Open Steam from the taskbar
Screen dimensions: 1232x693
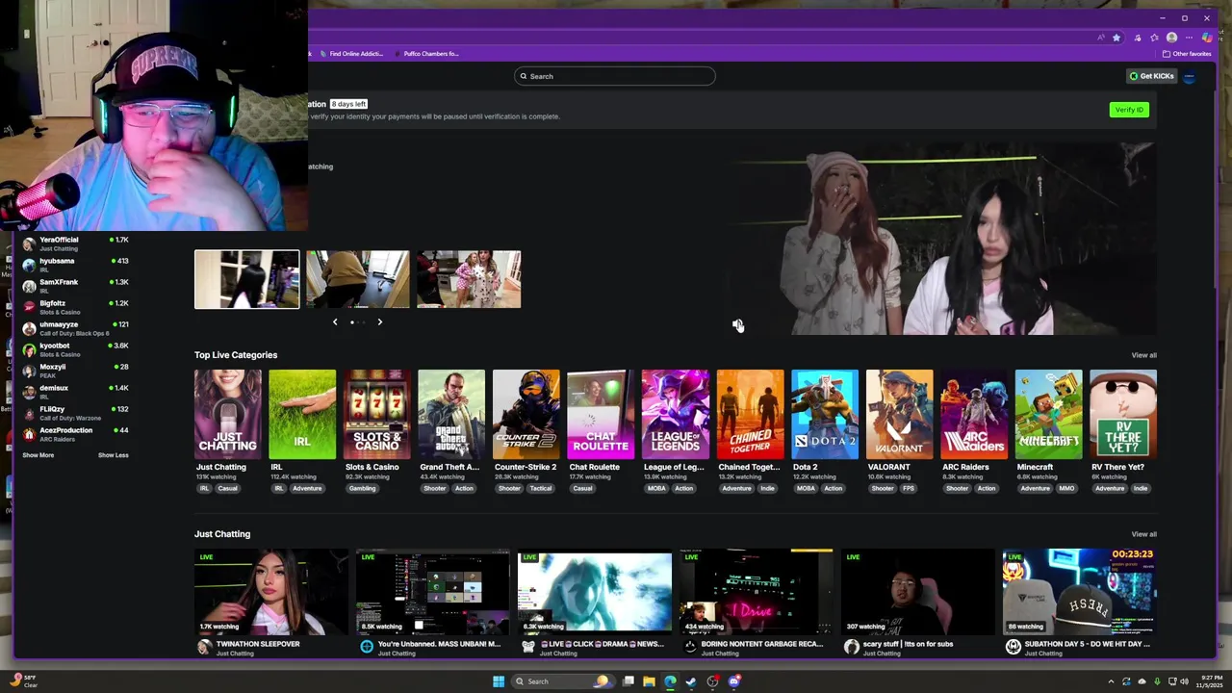coord(691,681)
